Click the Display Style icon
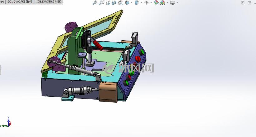The height and width of the screenshot is (137, 256). (x=137, y=2)
